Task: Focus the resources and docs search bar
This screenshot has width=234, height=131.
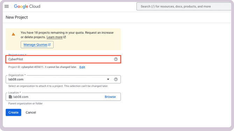Action: (x=184, y=6)
